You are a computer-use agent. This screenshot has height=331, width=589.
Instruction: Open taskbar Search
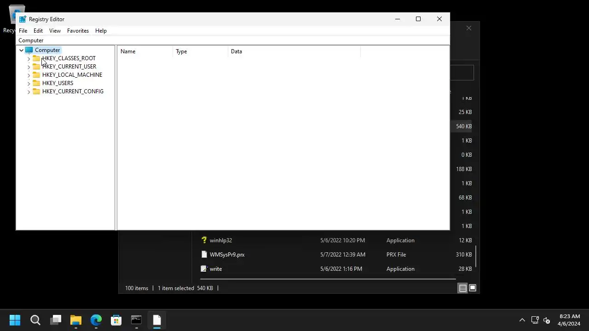[x=35, y=320]
